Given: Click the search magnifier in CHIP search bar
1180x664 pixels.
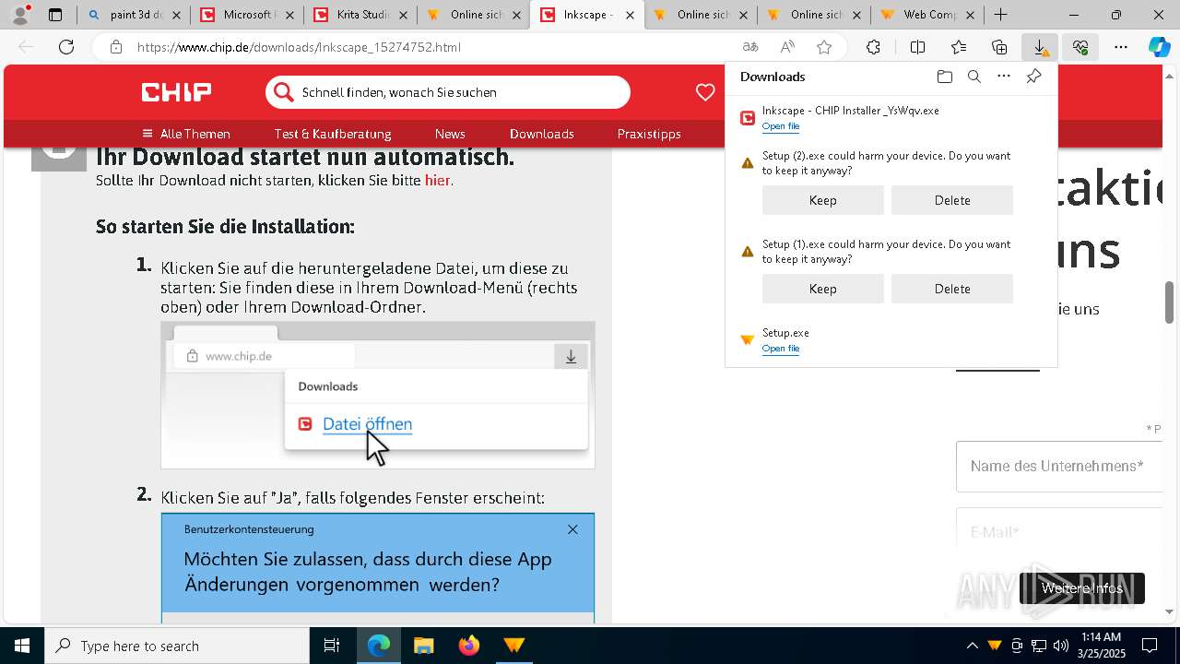Looking at the screenshot, I should click(x=283, y=92).
